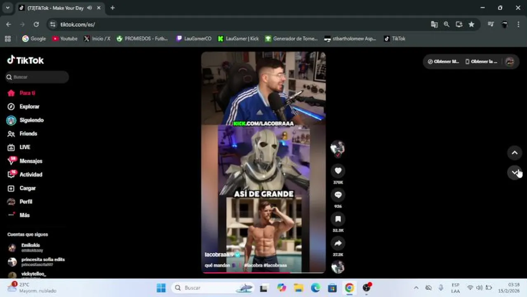Open followed account vickytelloo_
The height and width of the screenshot is (297, 527).
[x=27, y=275]
